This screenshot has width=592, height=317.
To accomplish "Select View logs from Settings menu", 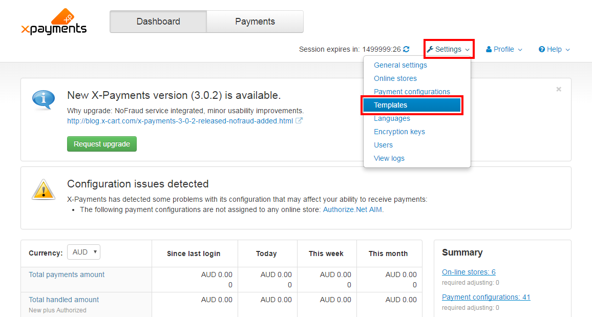I will 389,158.
